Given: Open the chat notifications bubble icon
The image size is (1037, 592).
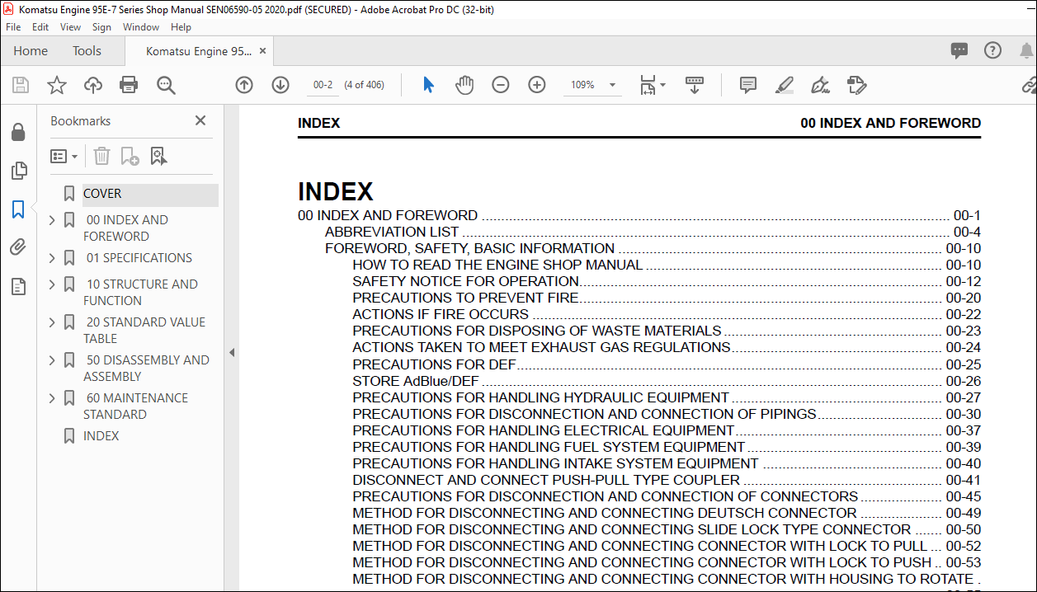Looking at the screenshot, I should (x=959, y=50).
